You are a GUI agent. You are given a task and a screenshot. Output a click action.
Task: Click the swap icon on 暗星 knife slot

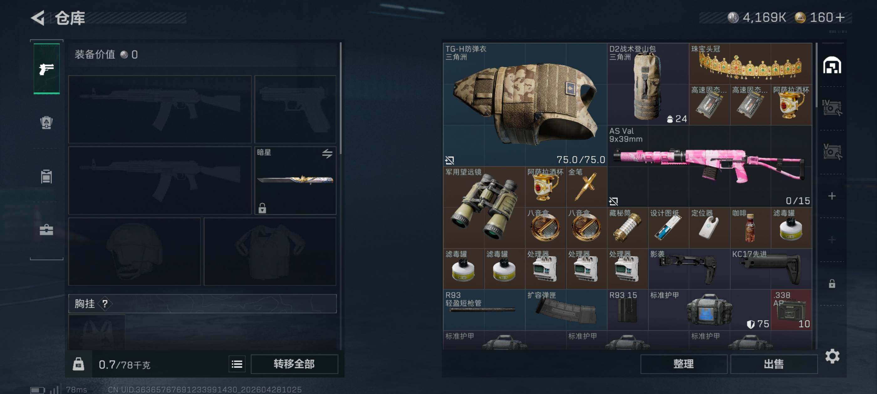click(x=327, y=154)
